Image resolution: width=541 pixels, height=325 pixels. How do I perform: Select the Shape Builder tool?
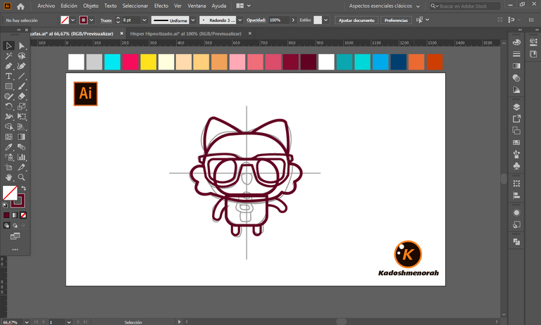tap(8, 127)
